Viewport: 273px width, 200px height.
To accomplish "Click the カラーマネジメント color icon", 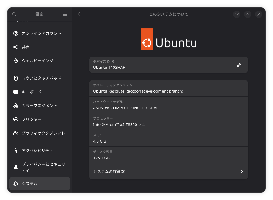I will [16, 105].
